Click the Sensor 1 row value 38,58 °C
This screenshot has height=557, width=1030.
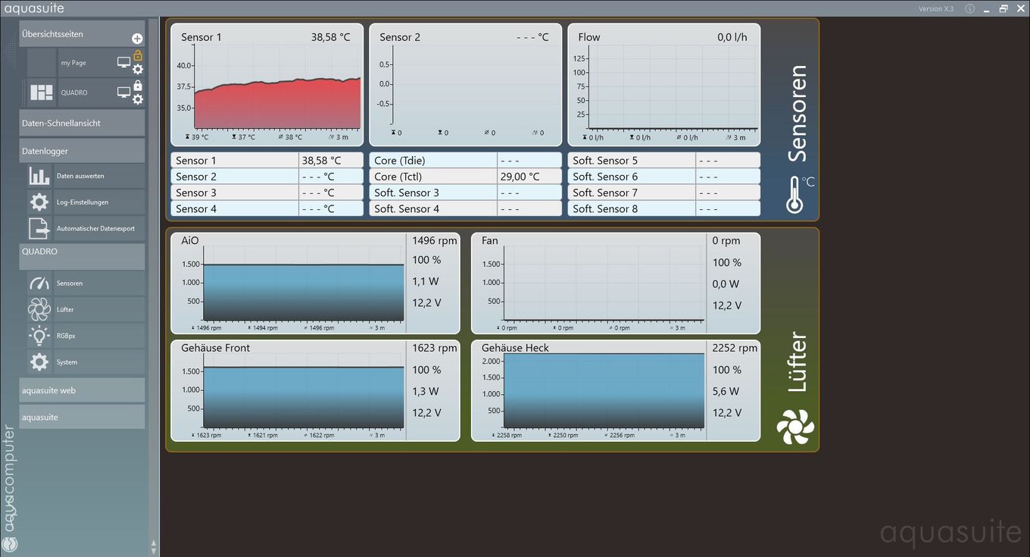(321, 161)
